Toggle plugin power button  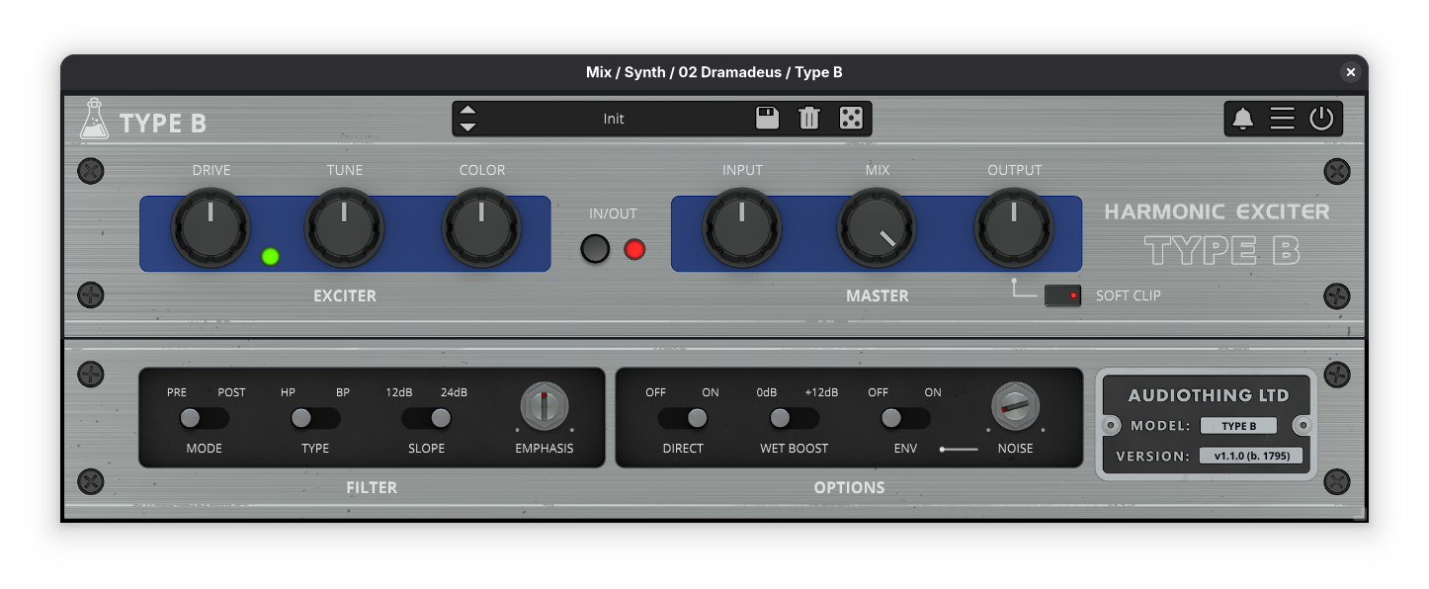(1321, 119)
